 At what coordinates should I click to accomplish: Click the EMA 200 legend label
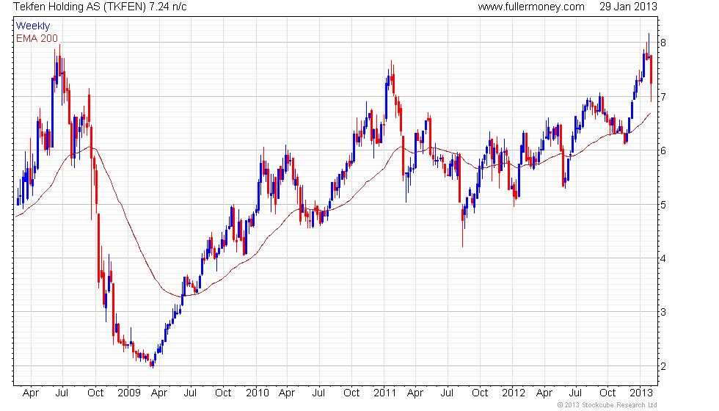point(37,38)
